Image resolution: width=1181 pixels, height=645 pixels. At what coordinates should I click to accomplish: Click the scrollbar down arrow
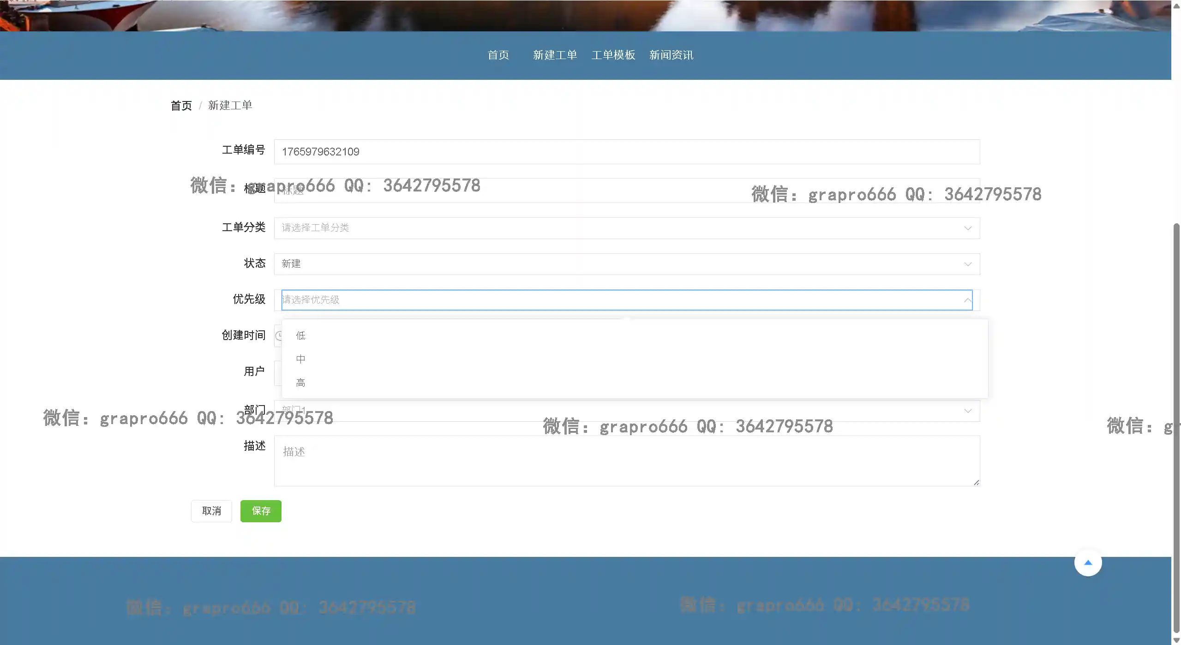coord(1176,640)
